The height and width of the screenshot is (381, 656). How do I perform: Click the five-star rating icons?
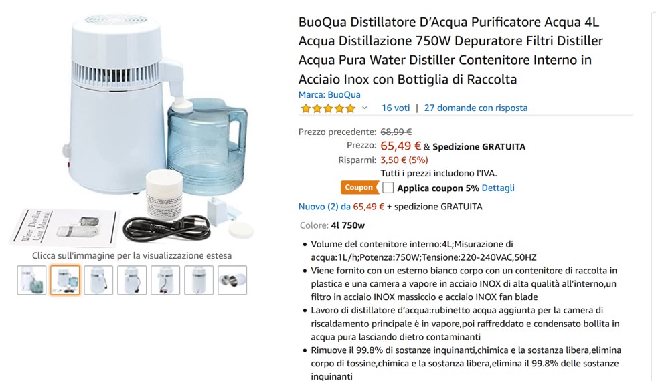tap(328, 108)
